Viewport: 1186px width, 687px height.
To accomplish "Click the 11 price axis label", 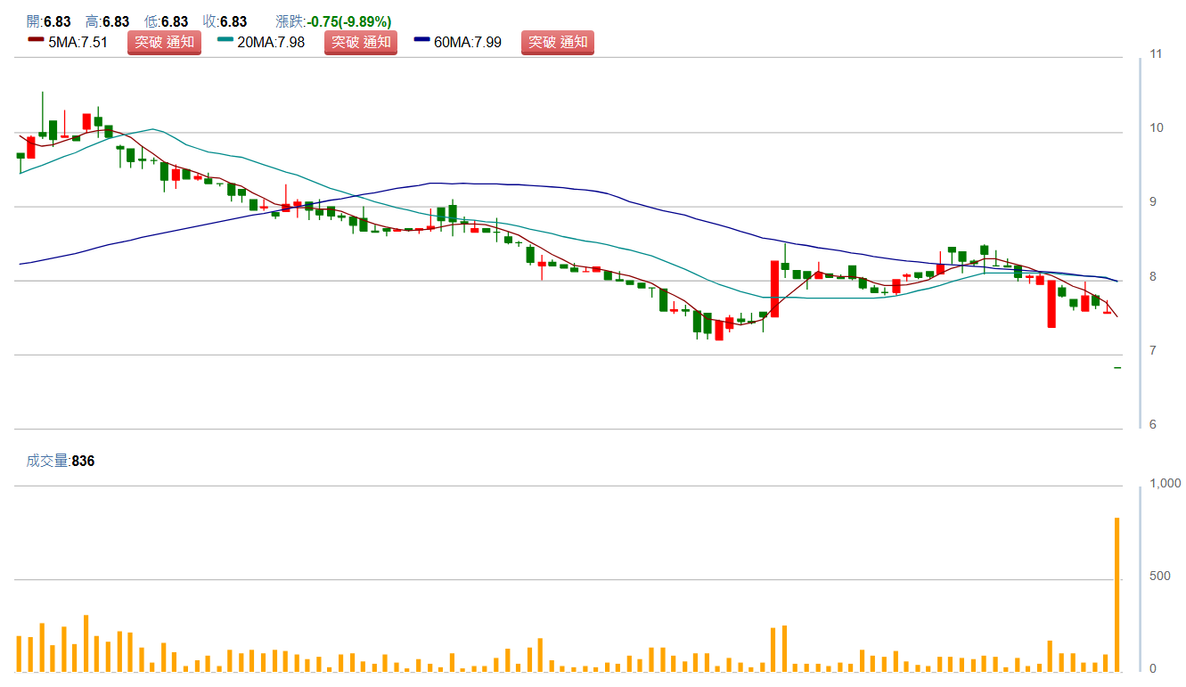I will point(1156,54).
